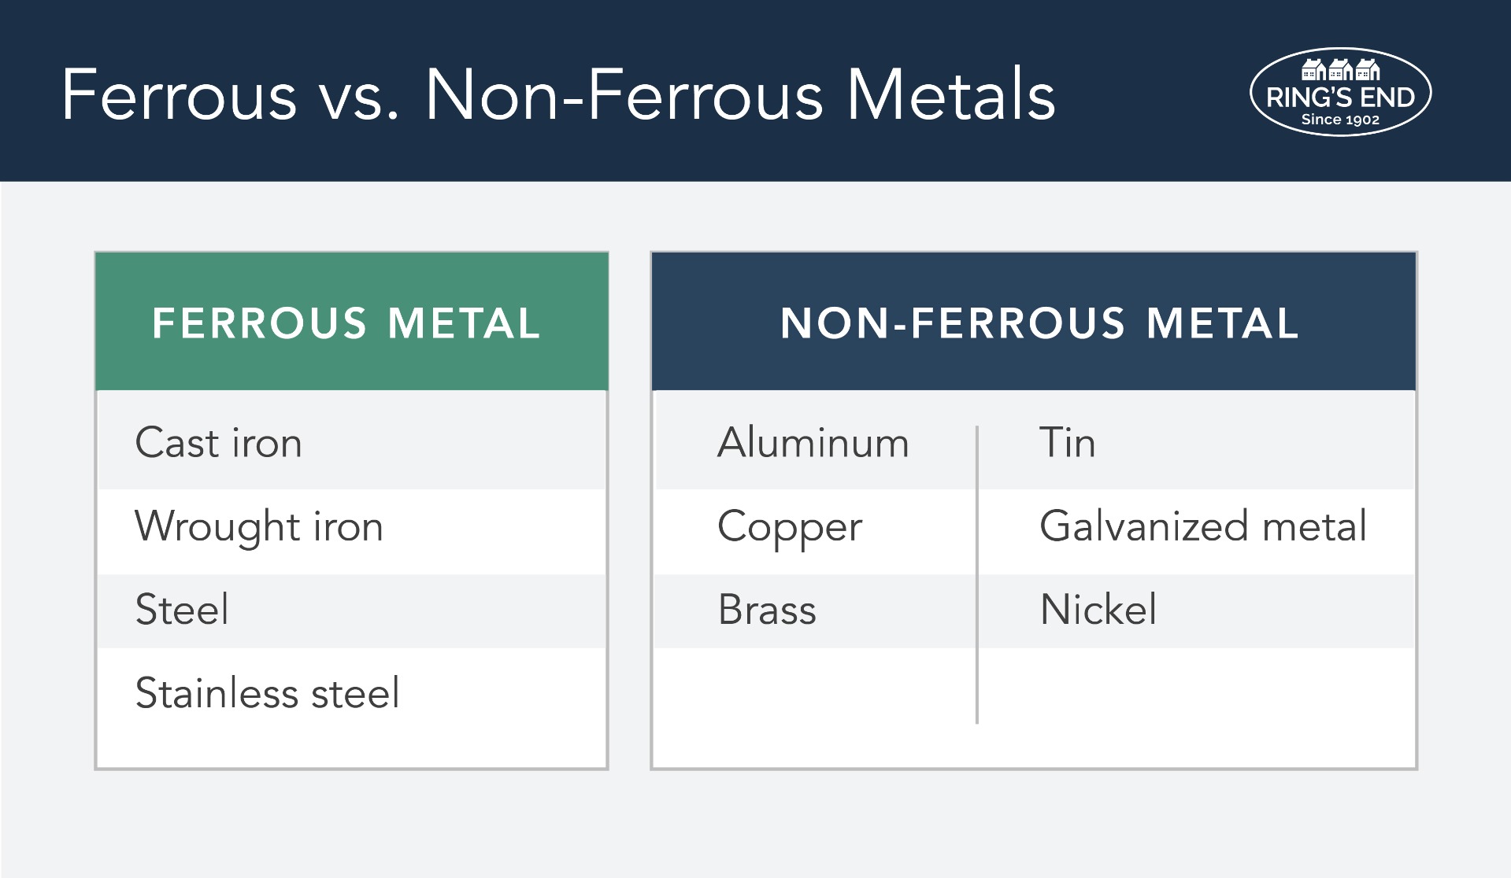Click the RING'S END brand name text

coord(1340,98)
